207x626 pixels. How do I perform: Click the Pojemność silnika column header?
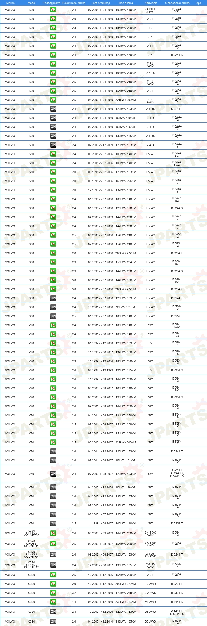74,3
